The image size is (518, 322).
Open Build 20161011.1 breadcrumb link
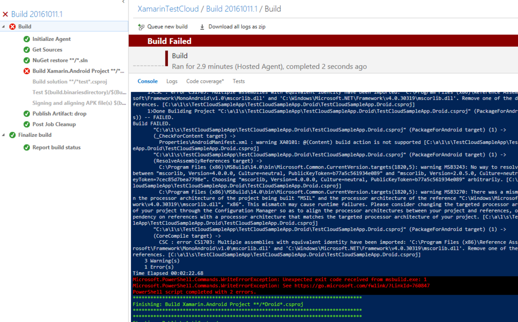coord(232,9)
